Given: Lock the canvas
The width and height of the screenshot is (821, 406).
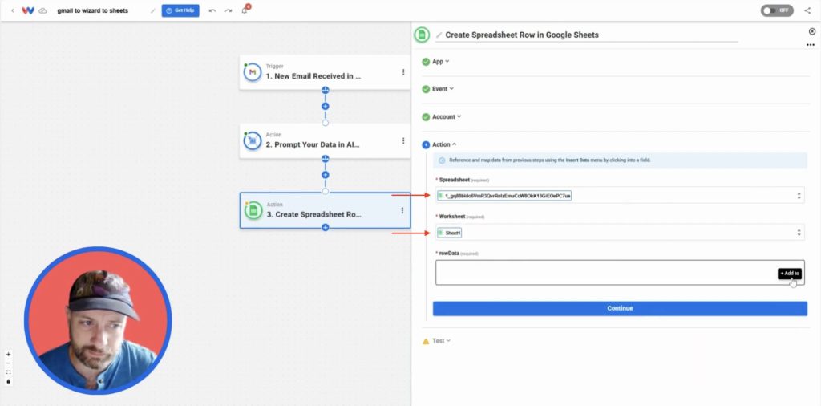Looking at the screenshot, I should coord(8,381).
